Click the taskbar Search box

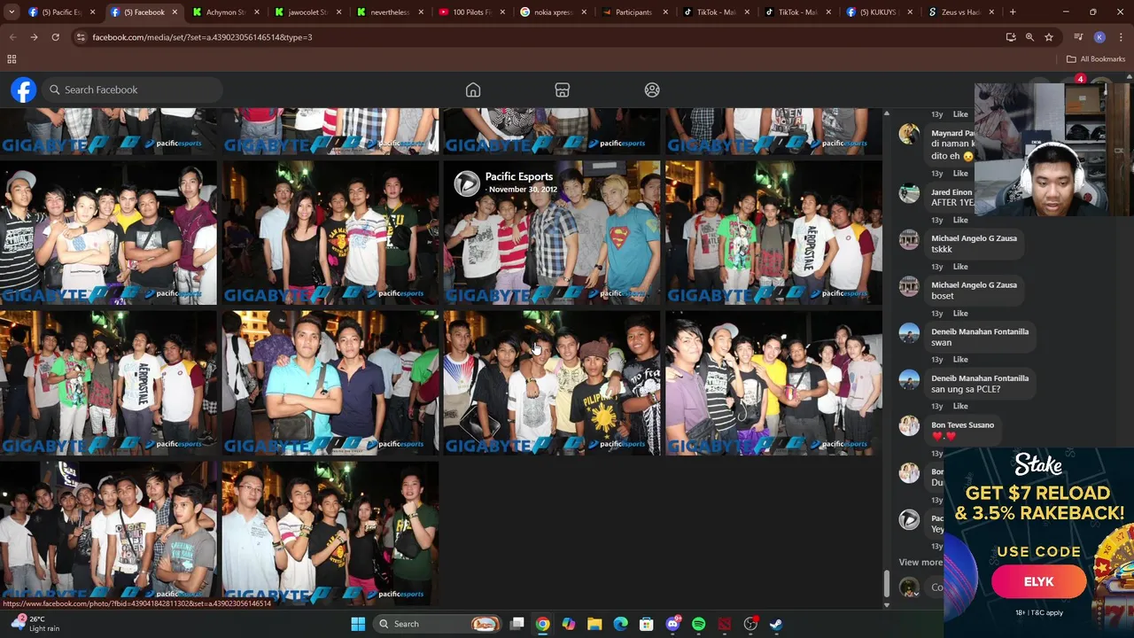438,624
